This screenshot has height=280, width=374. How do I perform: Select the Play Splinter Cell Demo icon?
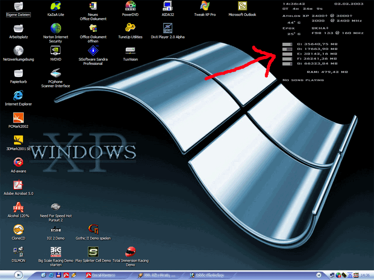[93, 255]
